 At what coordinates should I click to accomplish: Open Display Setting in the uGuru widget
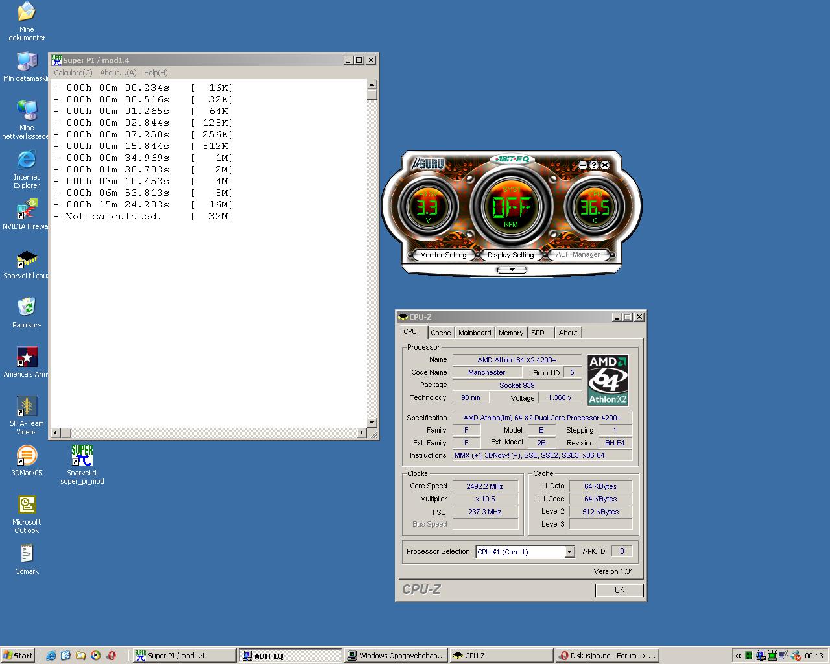[x=511, y=255]
